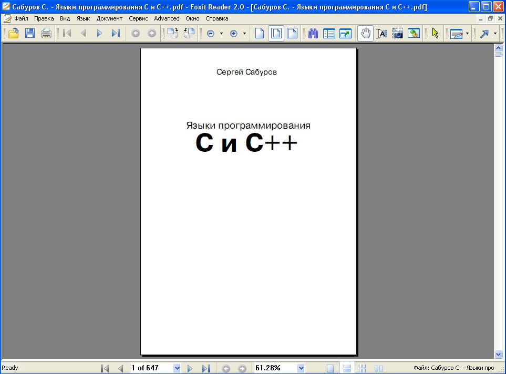Switch to continuous facing page layout

point(363,368)
